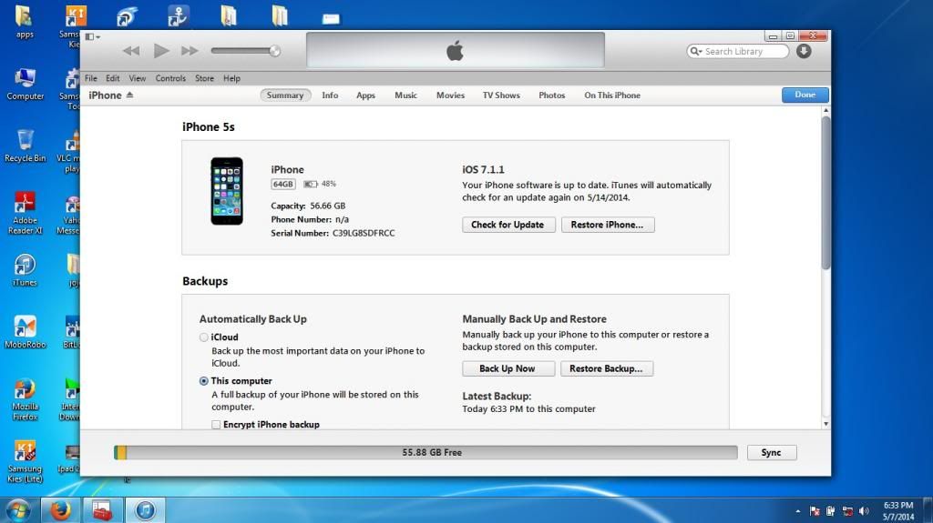This screenshot has width=933, height=523.
Task: Open the Controls menu
Action: click(x=170, y=78)
